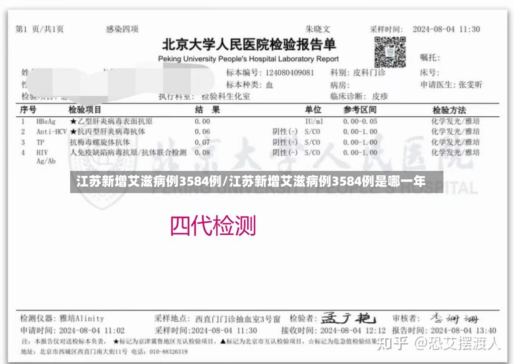
Task: Click the 接收时间 2024-08-04 12:12 field
Action: (x=333, y=331)
